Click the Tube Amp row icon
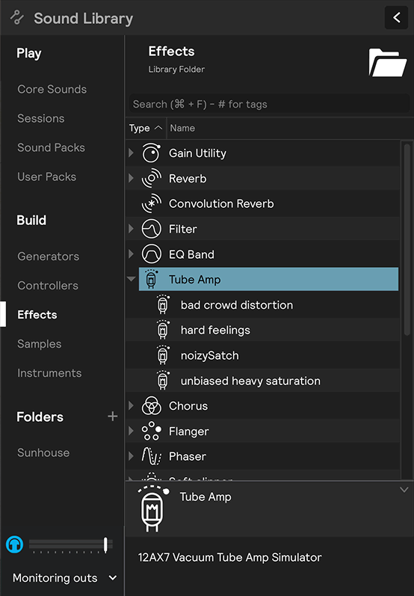Viewport: 414px width, 596px height. [152, 279]
